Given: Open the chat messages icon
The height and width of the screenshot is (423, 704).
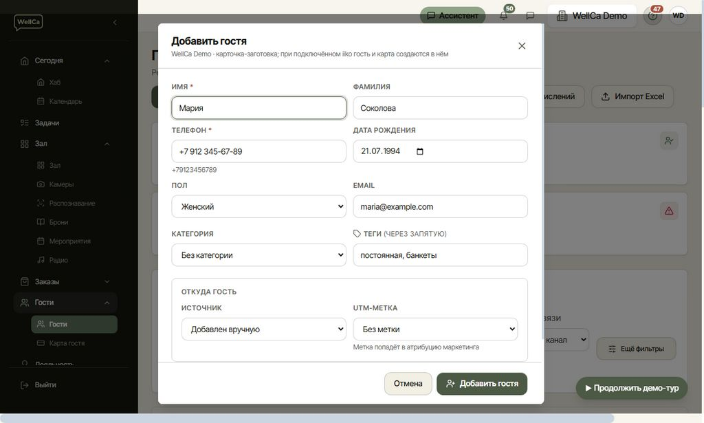Looking at the screenshot, I should pyautogui.click(x=530, y=16).
